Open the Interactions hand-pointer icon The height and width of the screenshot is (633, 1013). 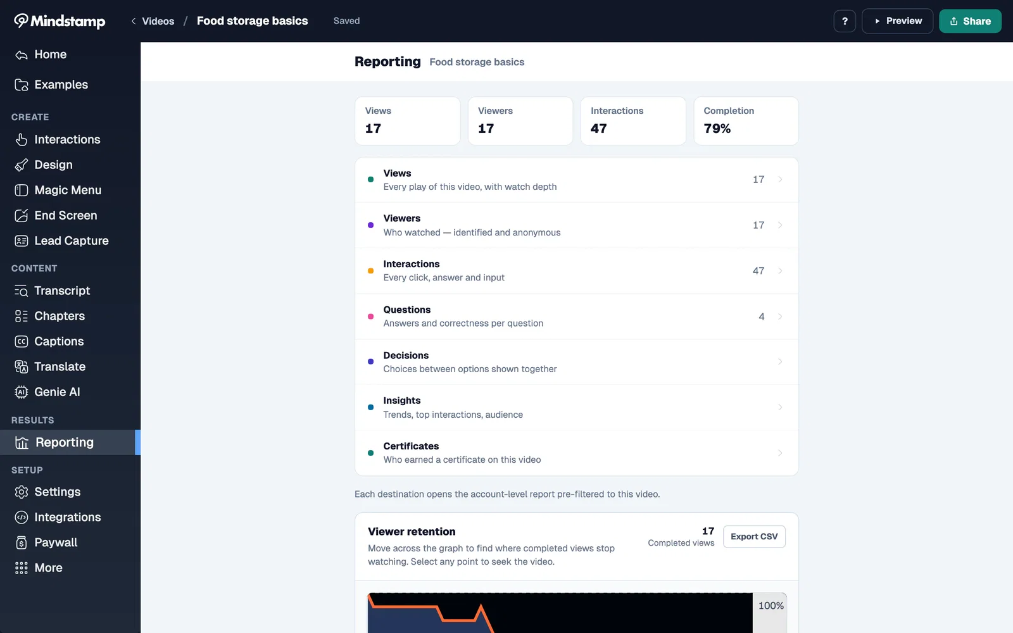pyautogui.click(x=22, y=139)
